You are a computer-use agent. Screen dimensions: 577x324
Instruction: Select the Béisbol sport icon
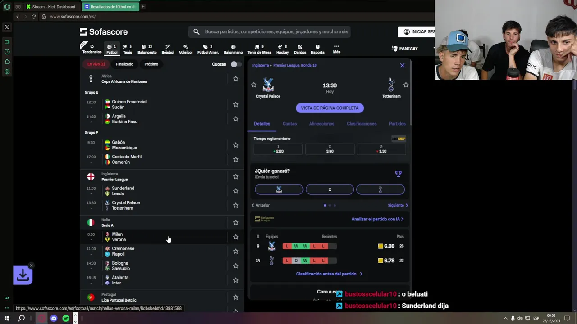tap(168, 49)
